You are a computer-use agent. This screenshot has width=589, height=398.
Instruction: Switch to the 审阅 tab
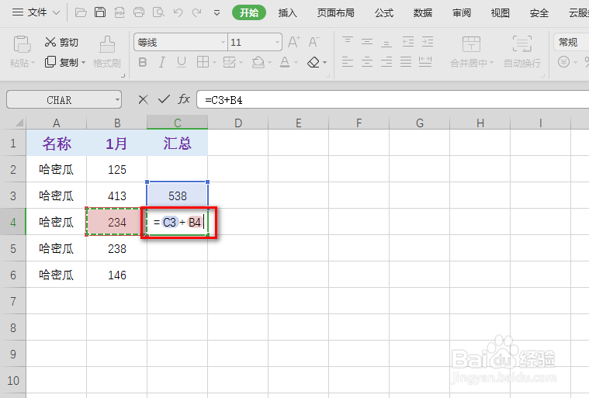pyautogui.click(x=462, y=12)
